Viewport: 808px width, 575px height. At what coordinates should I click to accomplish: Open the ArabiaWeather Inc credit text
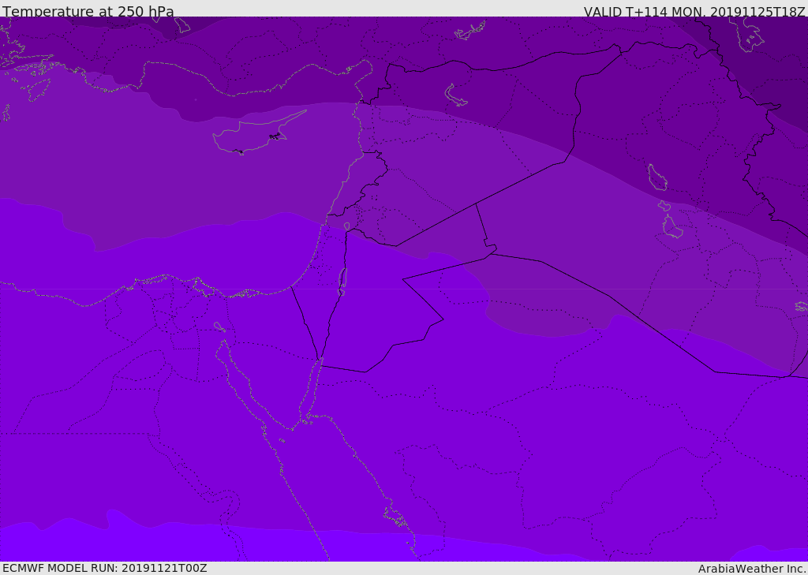[752, 569]
